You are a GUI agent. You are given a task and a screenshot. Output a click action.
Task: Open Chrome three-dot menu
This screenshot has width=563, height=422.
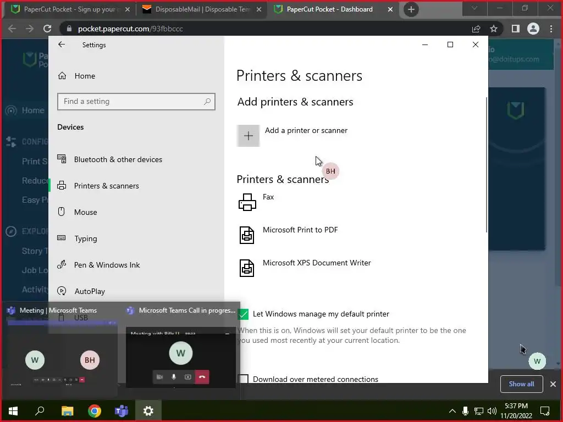[x=551, y=29]
